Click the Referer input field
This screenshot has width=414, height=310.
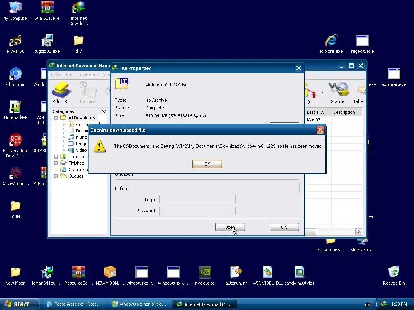pyautogui.click(x=223, y=188)
